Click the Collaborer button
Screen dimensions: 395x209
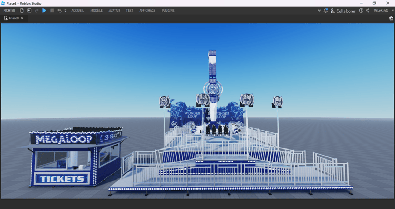pyautogui.click(x=343, y=11)
